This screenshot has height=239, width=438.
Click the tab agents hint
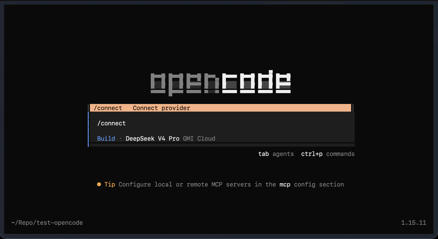[x=276, y=154]
